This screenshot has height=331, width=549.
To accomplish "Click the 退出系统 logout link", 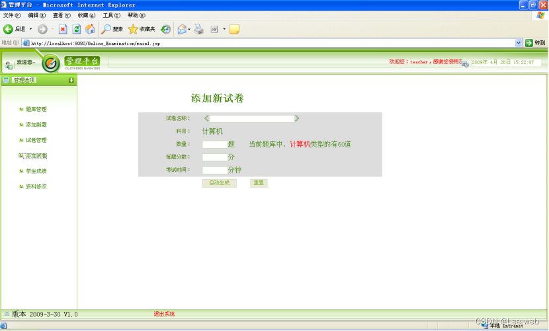I will coord(164,314).
